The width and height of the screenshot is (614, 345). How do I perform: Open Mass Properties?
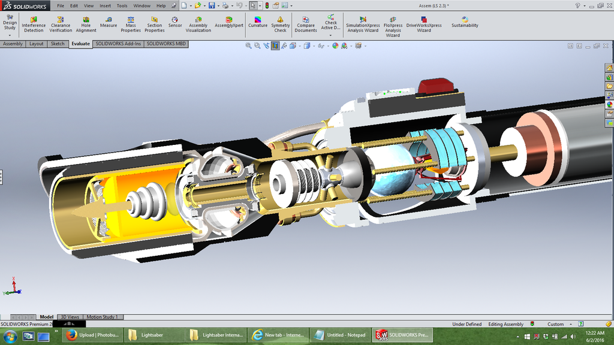point(131,24)
